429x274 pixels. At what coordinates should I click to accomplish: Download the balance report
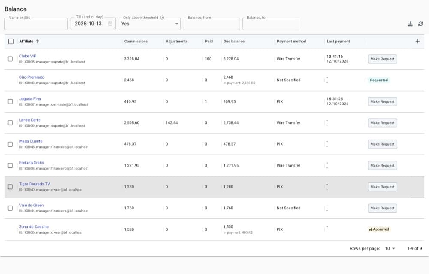pyautogui.click(x=410, y=24)
